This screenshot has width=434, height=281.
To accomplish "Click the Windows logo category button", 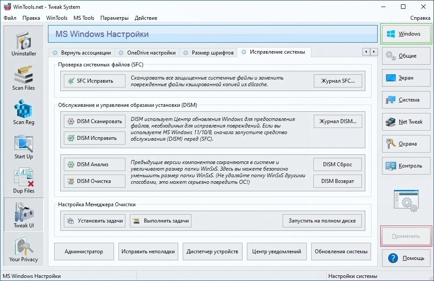I will point(406,34).
